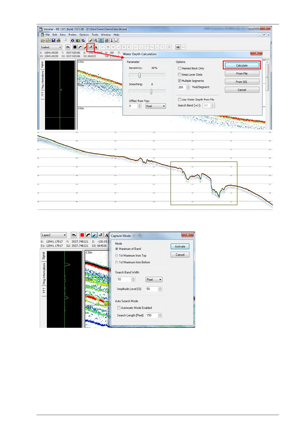The height and width of the screenshot is (436, 308).
Task: Select 1st Maximum from Bottom mode
Action: 117,262
